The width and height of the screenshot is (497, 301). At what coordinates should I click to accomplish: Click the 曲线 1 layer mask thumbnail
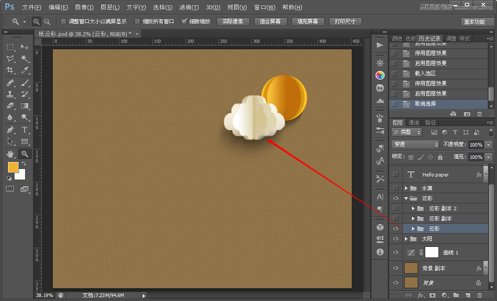pos(432,252)
